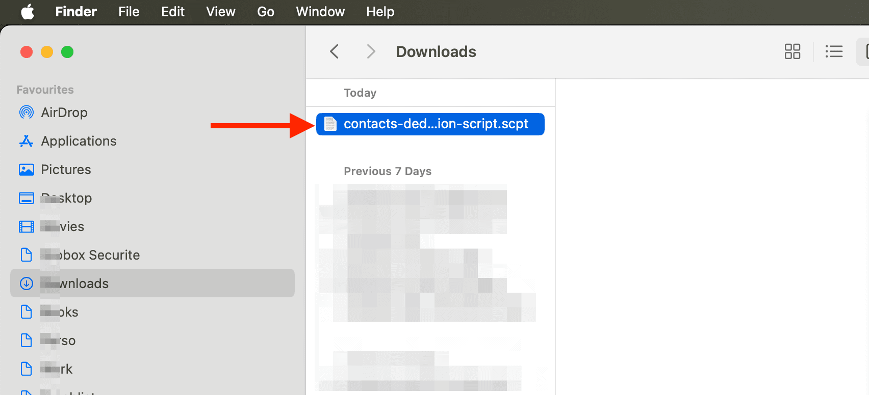Open the View menu
Screen dimensions: 869x395
(x=220, y=12)
